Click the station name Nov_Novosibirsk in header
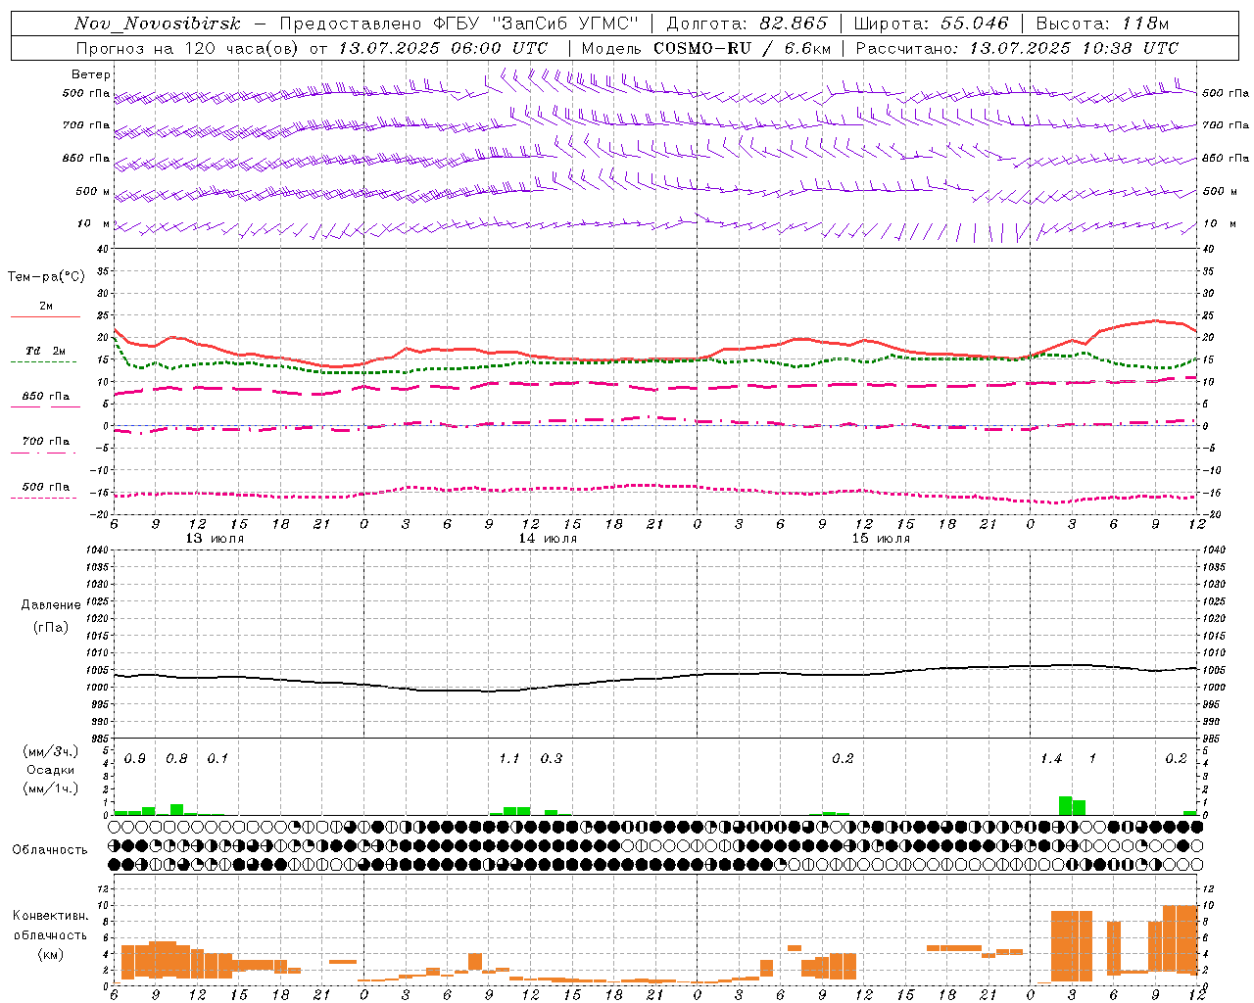The height and width of the screenshot is (1003, 1254). pyautogui.click(x=158, y=24)
